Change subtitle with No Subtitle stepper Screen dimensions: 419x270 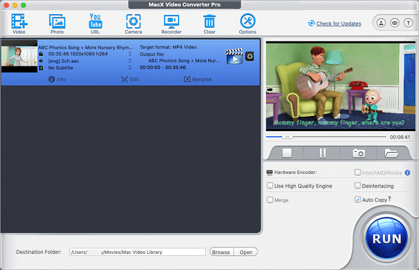click(130, 68)
